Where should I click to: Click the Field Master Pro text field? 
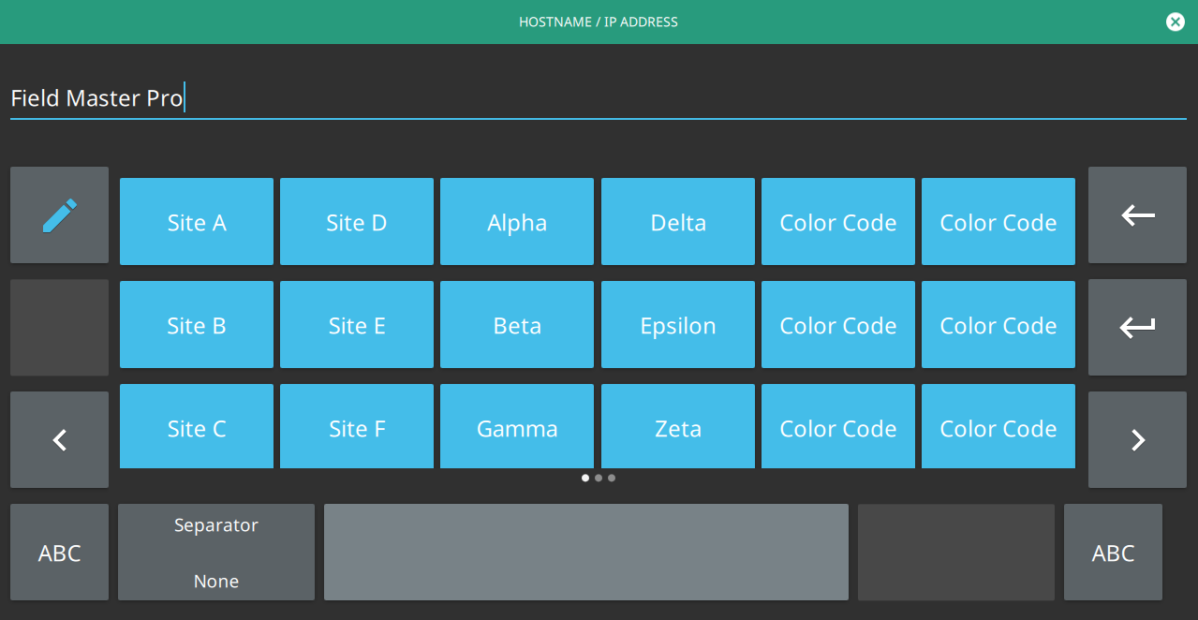click(598, 98)
